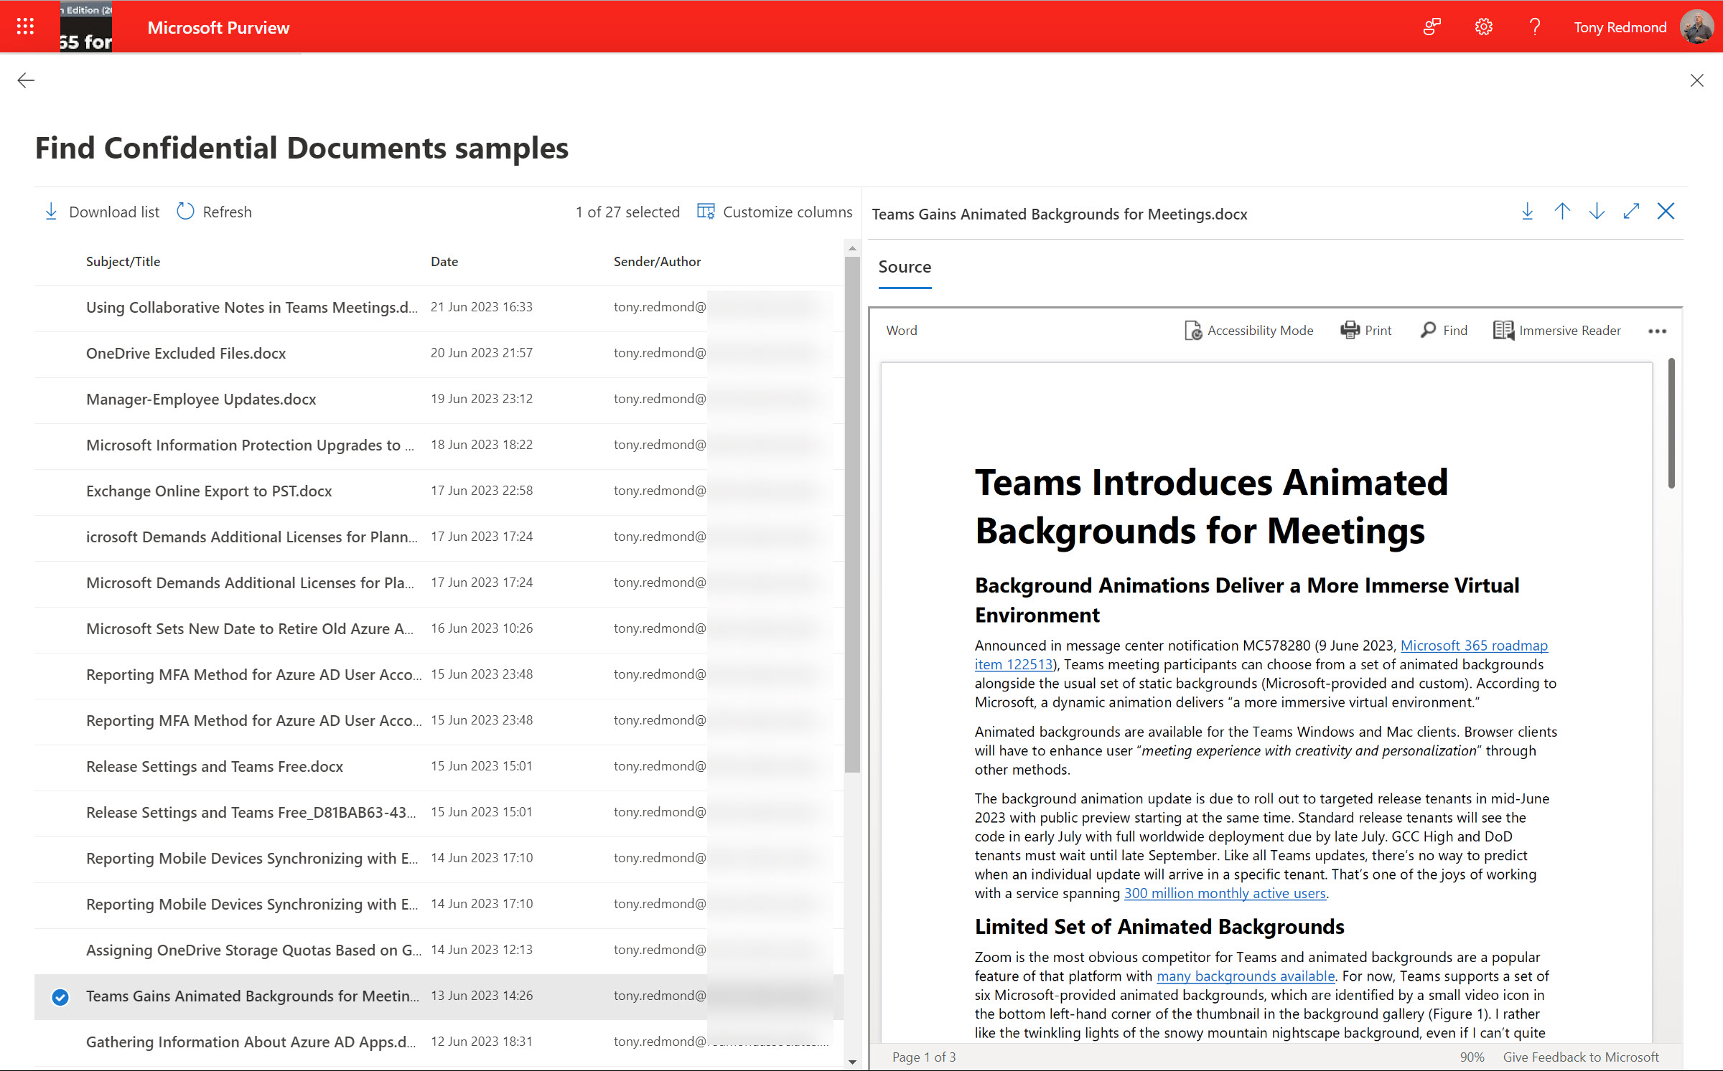The image size is (1723, 1071).
Task: Open Tony Redmond's account avatar
Action: pyautogui.click(x=1697, y=27)
